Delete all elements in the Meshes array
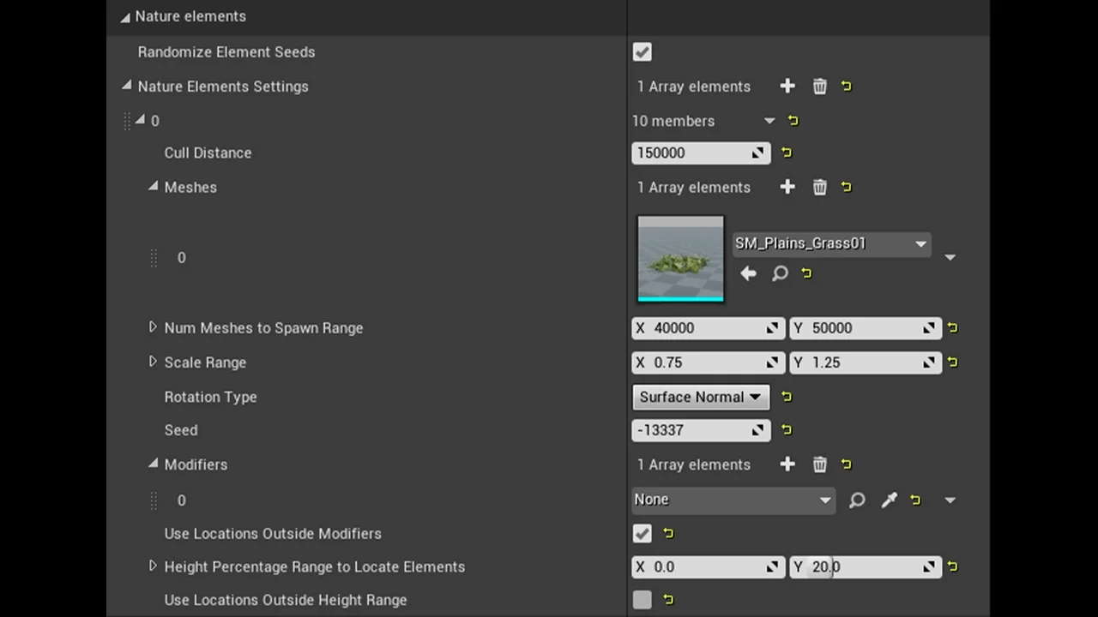Image resolution: width=1098 pixels, height=617 pixels. pyautogui.click(x=819, y=187)
